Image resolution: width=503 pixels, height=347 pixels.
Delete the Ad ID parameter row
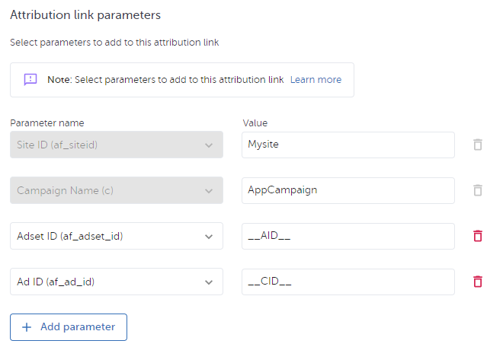pos(478,282)
